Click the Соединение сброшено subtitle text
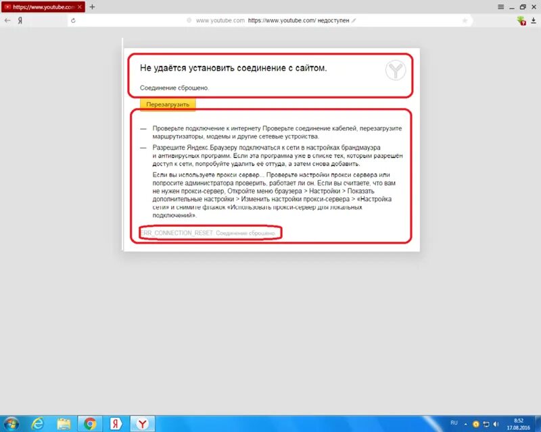The height and width of the screenshot is (432, 541). [x=174, y=88]
